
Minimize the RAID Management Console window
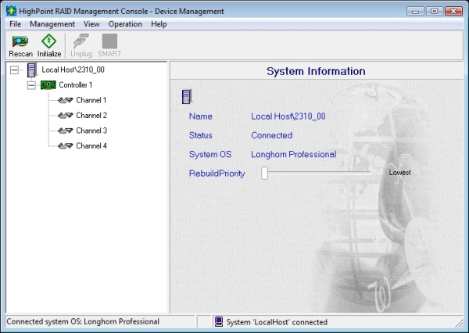click(415, 12)
